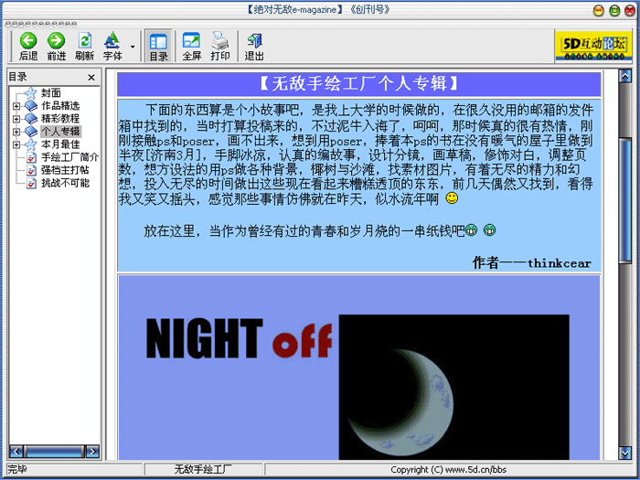Click the page icon beside 强档主打帖

[x=31, y=170]
